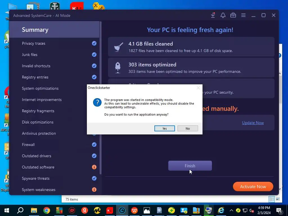
Task: Select Outdated software sidebar entry
Action: 38,167
